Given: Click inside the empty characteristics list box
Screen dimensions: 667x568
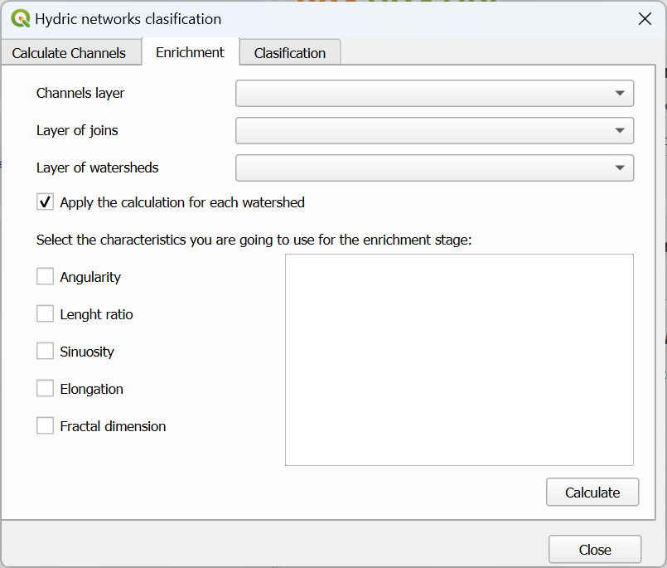Looking at the screenshot, I should pos(459,360).
